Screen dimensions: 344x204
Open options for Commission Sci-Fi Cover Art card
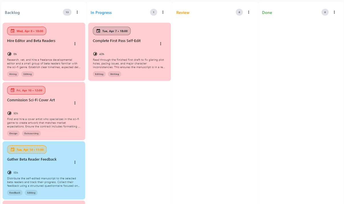(75, 103)
